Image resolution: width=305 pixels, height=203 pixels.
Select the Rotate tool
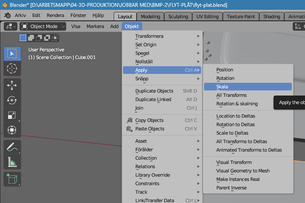[12, 100]
